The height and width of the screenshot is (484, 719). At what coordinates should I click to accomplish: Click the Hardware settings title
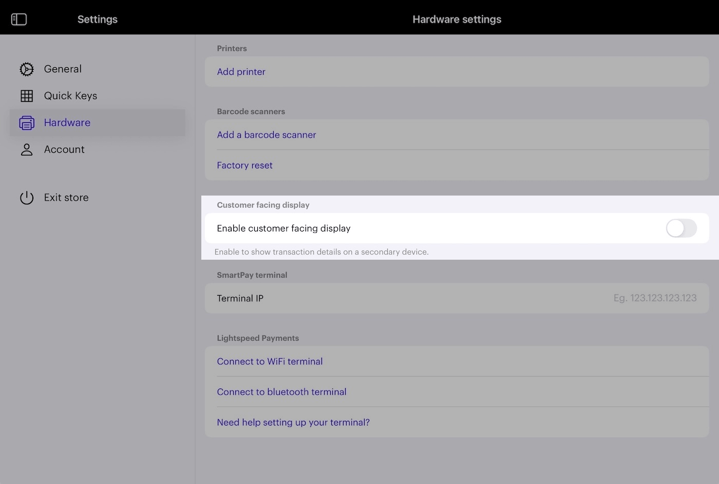(457, 20)
